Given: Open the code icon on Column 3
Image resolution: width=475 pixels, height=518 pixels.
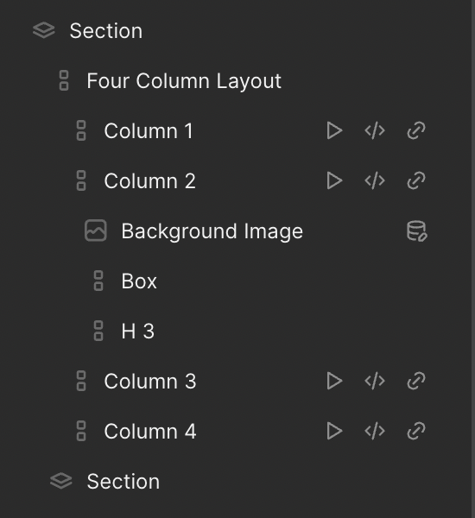Looking at the screenshot, I should (375, 381).
